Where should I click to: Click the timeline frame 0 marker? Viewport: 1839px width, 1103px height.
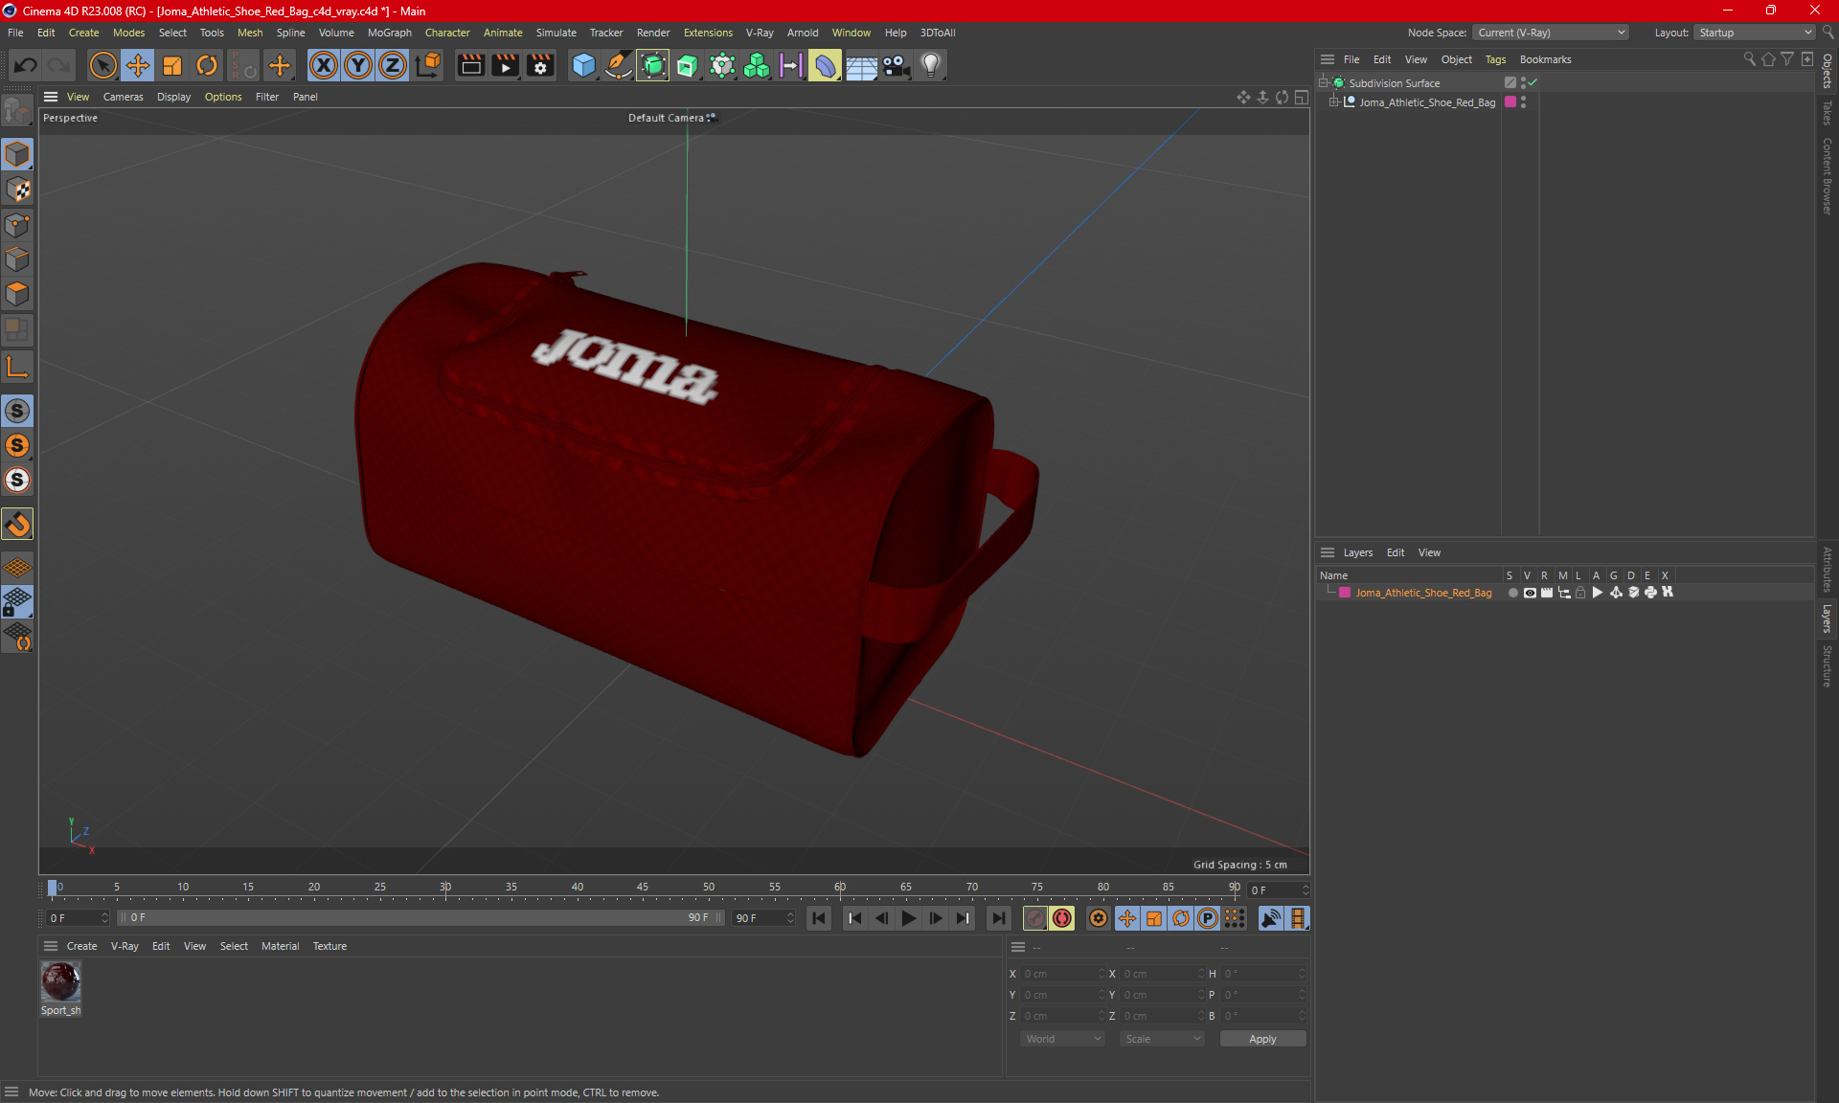(53, 888)
